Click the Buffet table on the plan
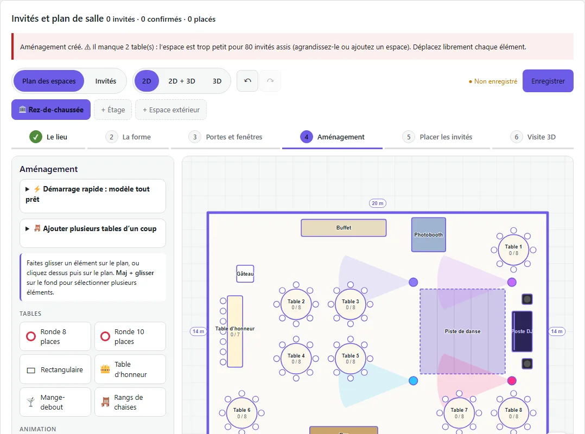The width and height of the screenshot is (585, 434). [344, 228]
